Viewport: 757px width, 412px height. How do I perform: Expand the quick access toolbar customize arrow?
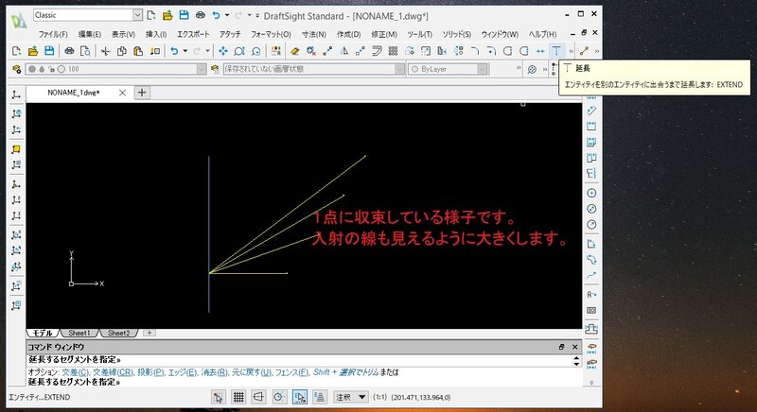pos(257,15)
